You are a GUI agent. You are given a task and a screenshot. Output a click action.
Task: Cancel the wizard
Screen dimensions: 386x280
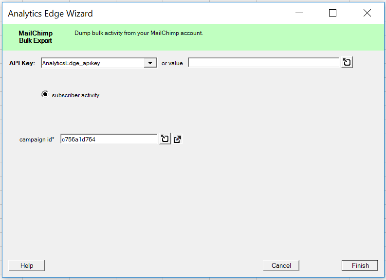[281, 266]
